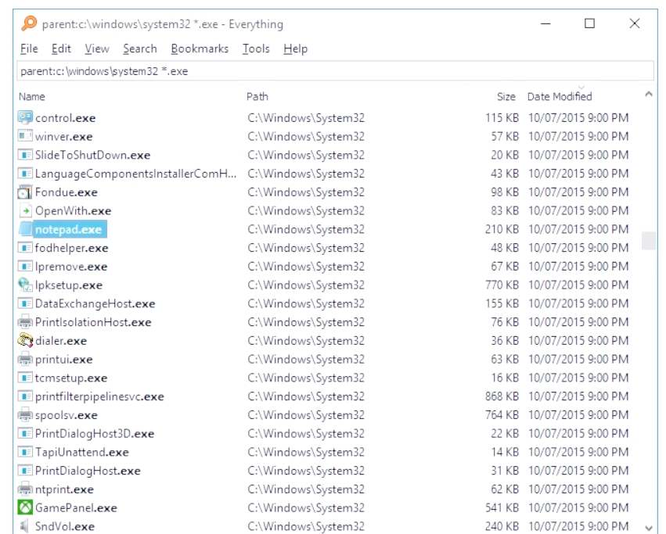666x534 pixels.
Task: Click the printui.exe printer icon
Action: pyautogui.click(x=25, y=359)
